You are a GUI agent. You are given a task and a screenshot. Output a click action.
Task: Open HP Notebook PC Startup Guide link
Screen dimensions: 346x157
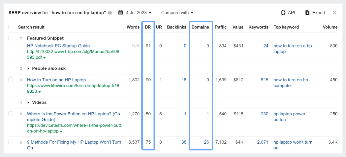(x=58, y=46)
